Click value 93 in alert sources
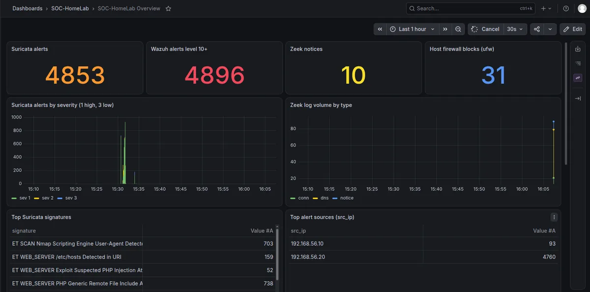The image size is (590, 292). pos(552,243)
